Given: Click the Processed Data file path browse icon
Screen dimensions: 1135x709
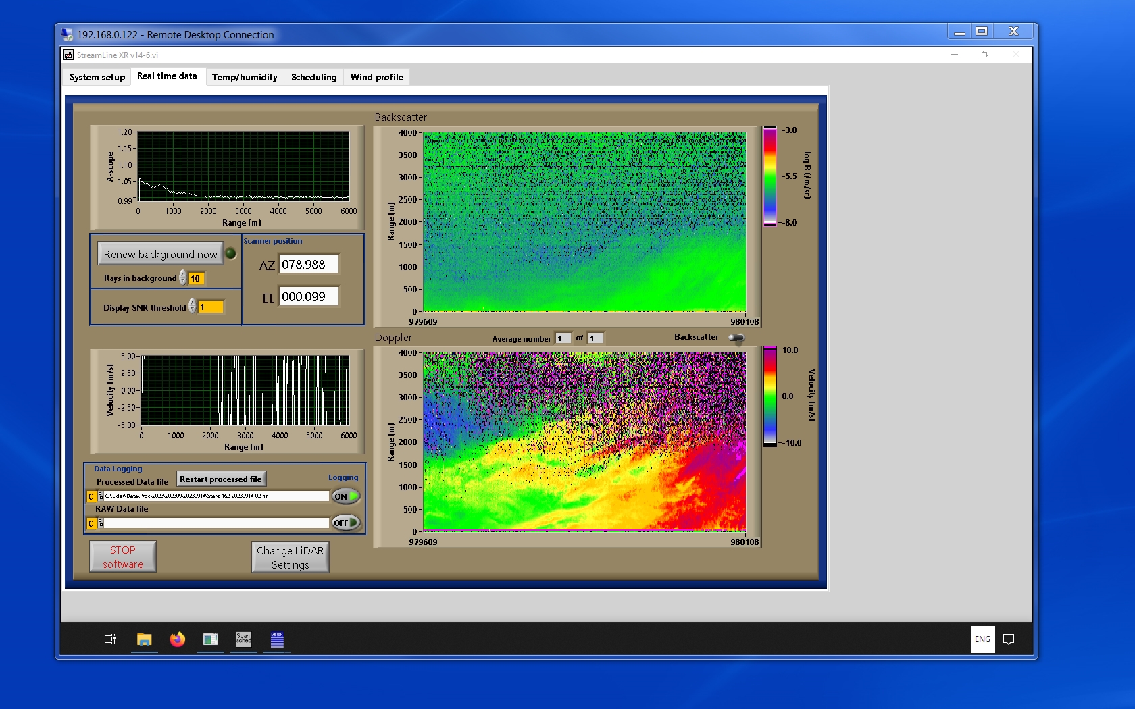Looking at the screenshot, I should coord(101,496).
